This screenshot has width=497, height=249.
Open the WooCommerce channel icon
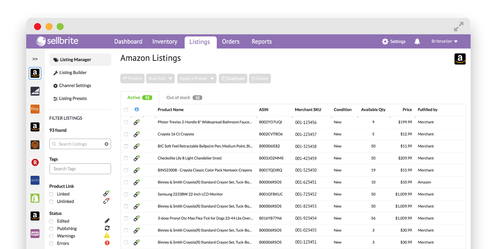[35, 233]
